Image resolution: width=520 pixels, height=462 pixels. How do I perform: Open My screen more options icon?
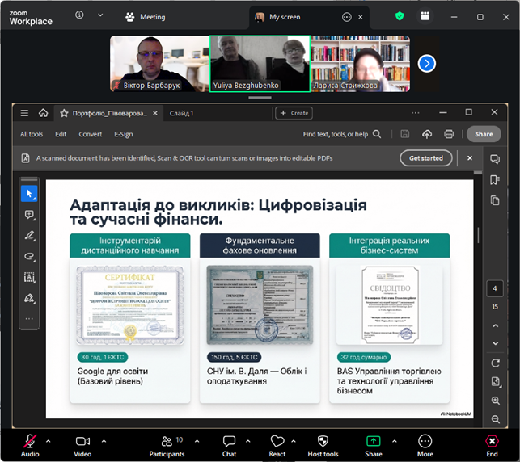(347, 17)
